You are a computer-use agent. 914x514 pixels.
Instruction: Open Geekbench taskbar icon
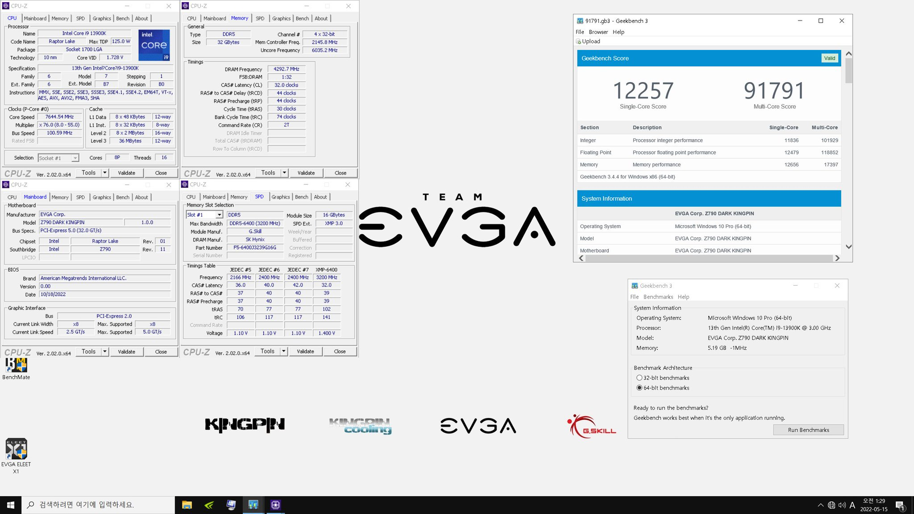click(x=253, y=505)
